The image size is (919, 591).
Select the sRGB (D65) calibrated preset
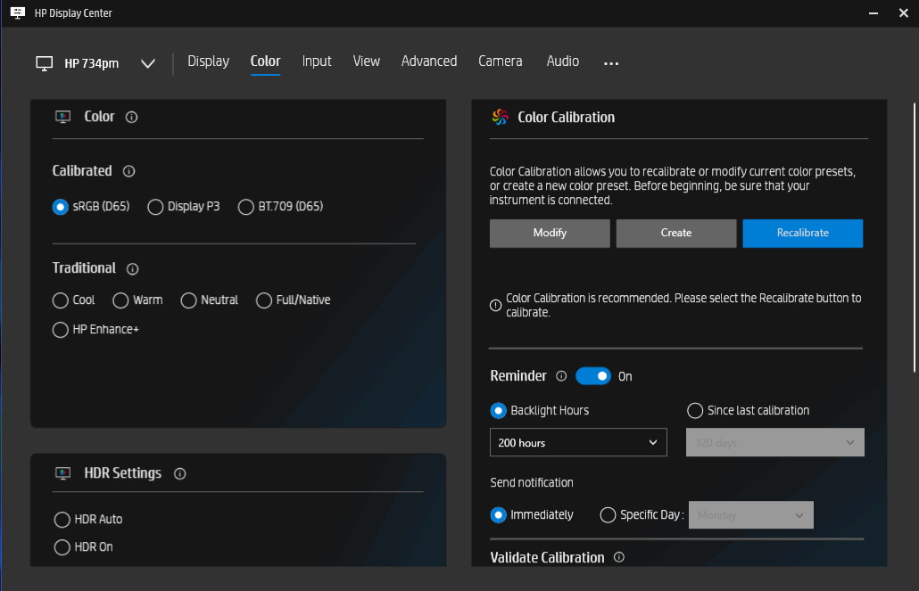(91, 207)
